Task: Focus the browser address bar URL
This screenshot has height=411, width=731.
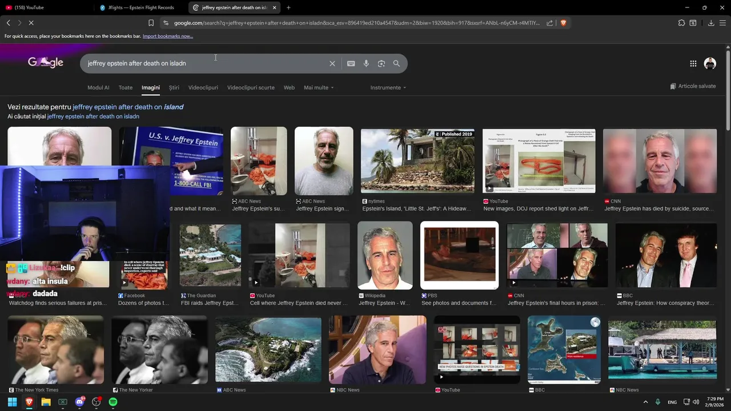Action: [356, 23]
